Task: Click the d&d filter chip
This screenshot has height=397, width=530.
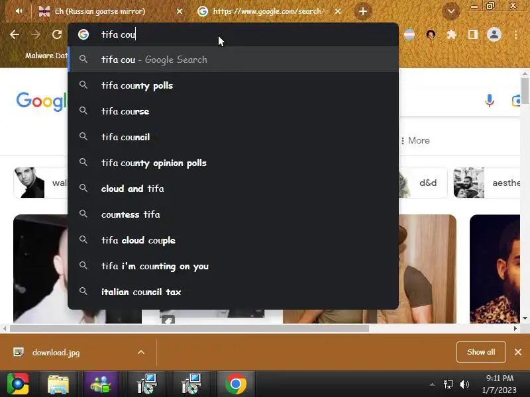Action: [x=423, y=183]
